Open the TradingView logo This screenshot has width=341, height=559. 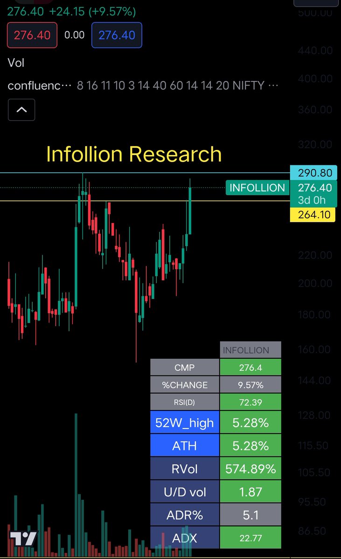23,539
